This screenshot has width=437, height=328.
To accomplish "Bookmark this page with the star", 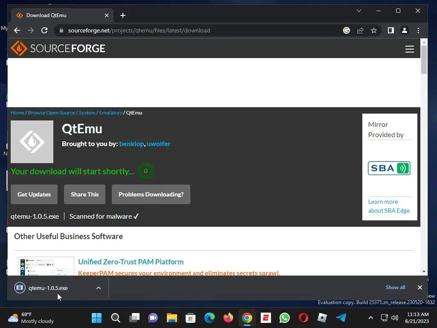I will click(x=374, y=30).
